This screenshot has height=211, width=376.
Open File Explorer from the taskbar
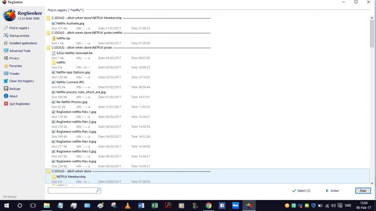tap(46, 206)
